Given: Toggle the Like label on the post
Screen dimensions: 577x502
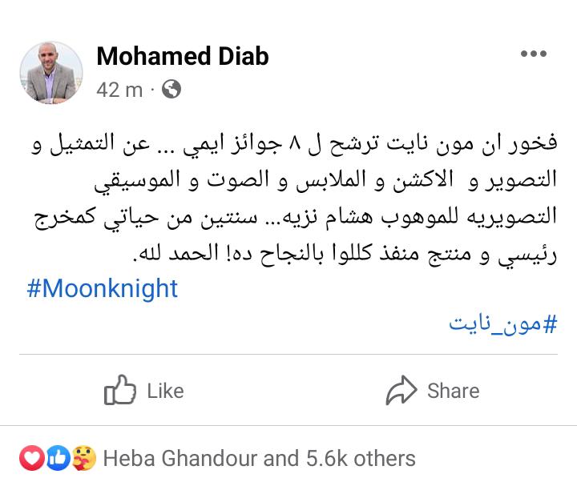Looking at the screenshot, I should (x=165, y=391).
